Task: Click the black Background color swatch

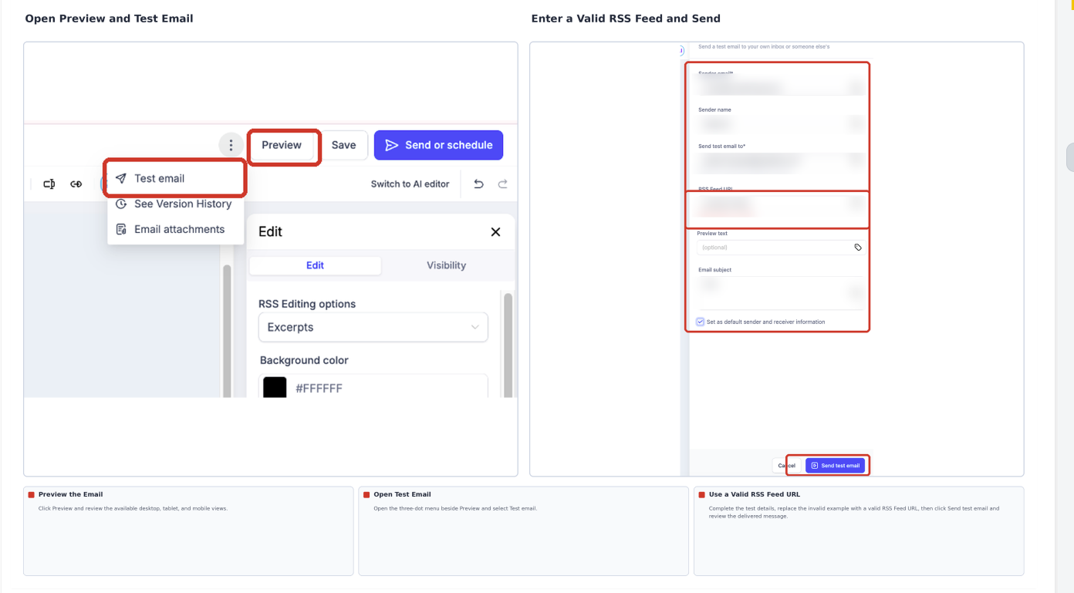Action: [x=275, y=387]
